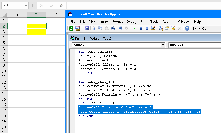Toggle Design Mode icon

153,28
